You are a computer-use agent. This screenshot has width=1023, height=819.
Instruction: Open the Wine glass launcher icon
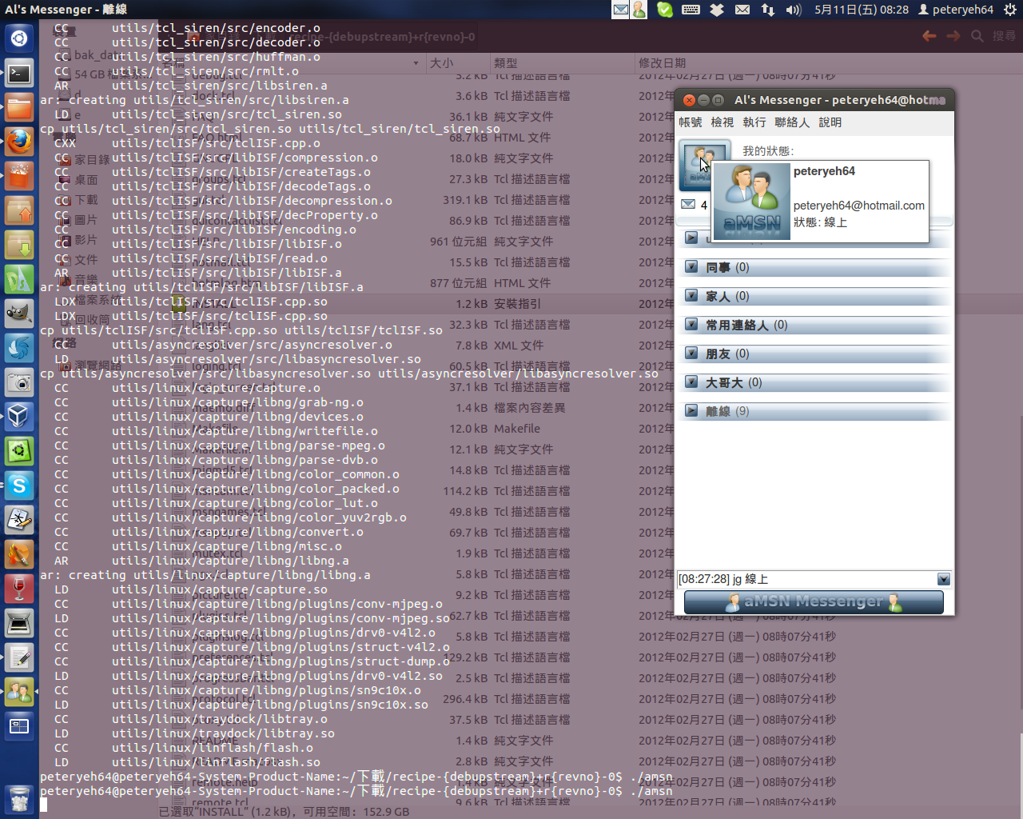coord(19,589)
